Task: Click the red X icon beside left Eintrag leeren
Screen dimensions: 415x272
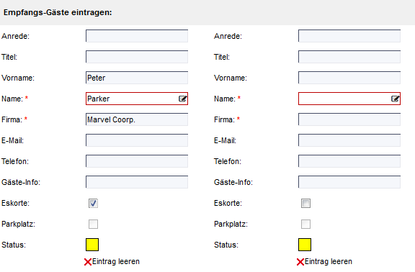Action: pos(88,262)
